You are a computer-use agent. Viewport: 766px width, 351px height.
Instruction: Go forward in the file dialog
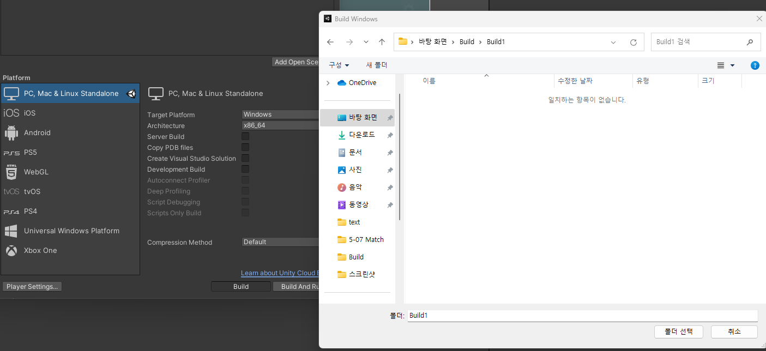[x=349, y=42]
